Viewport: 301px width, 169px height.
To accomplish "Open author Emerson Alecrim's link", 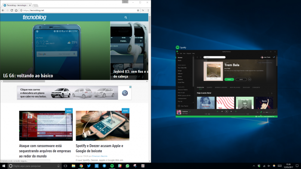I will tap(100, 156).
